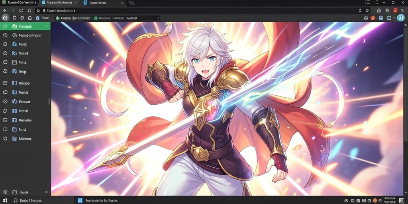Switch to the first tab with green favicon
This screenshot has width=408, height=204.
tap(19, 3)
